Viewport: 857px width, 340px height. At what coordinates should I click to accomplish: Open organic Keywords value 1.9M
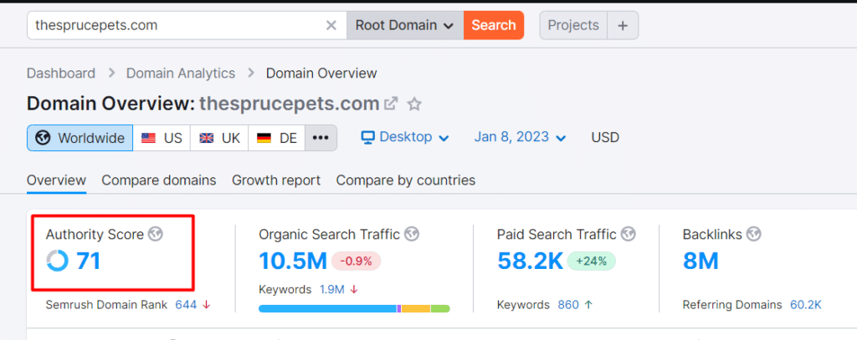pyautogui.click(x=331, y=290)
